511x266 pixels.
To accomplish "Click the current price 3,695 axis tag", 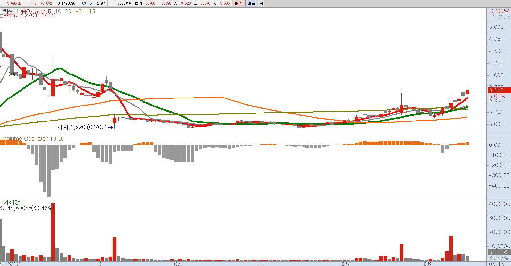I will [499, 90].
